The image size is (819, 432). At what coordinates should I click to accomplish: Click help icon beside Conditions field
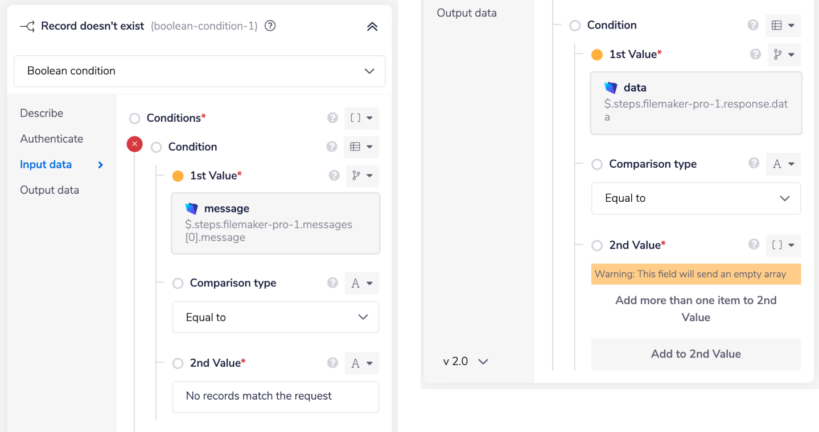[x=332, y=118]
